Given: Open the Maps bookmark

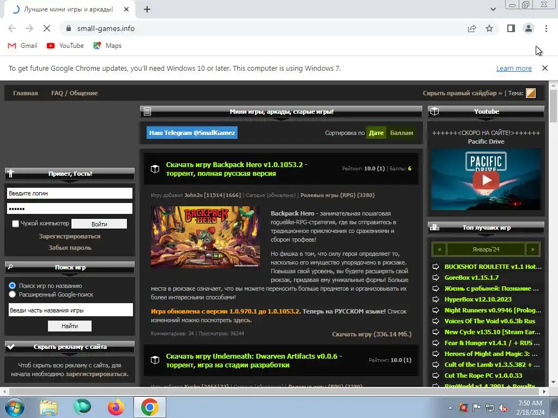Looking at the screenshot, I should (x=107, y=46).
